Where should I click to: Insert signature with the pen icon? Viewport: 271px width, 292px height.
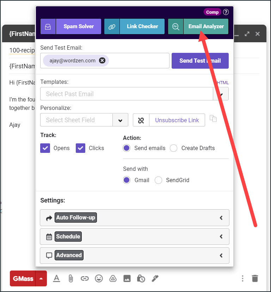point(155,278)
